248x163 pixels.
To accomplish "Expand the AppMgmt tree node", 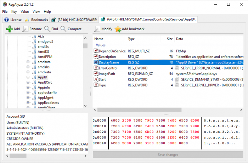I will 28,97.
